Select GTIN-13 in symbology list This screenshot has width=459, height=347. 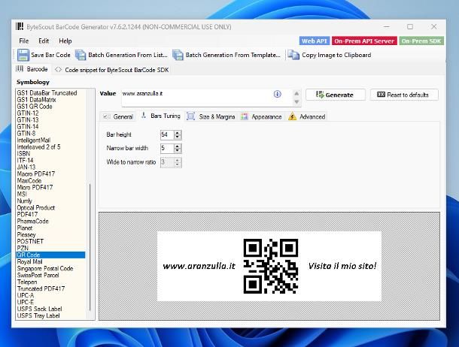(x=28, y=119)
